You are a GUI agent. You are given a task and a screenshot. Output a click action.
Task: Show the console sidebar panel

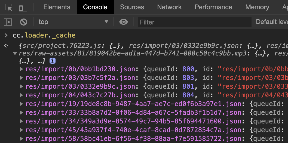point(8,22)
